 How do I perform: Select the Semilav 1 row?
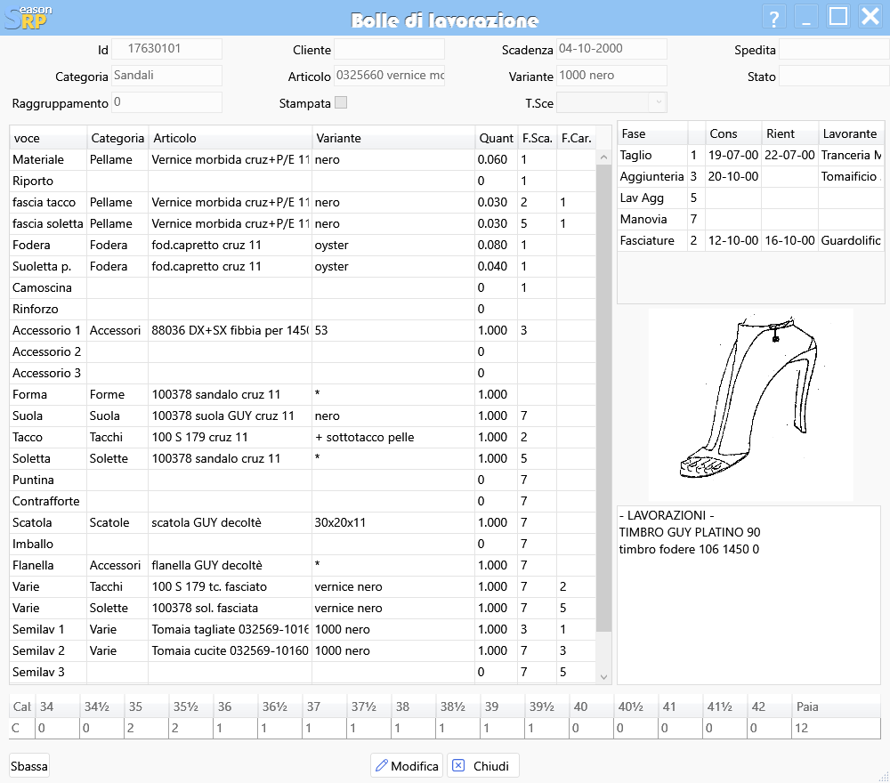point(303,629)
